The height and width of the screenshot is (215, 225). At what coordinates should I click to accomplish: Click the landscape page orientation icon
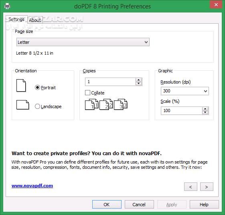(x=23, y=105)
